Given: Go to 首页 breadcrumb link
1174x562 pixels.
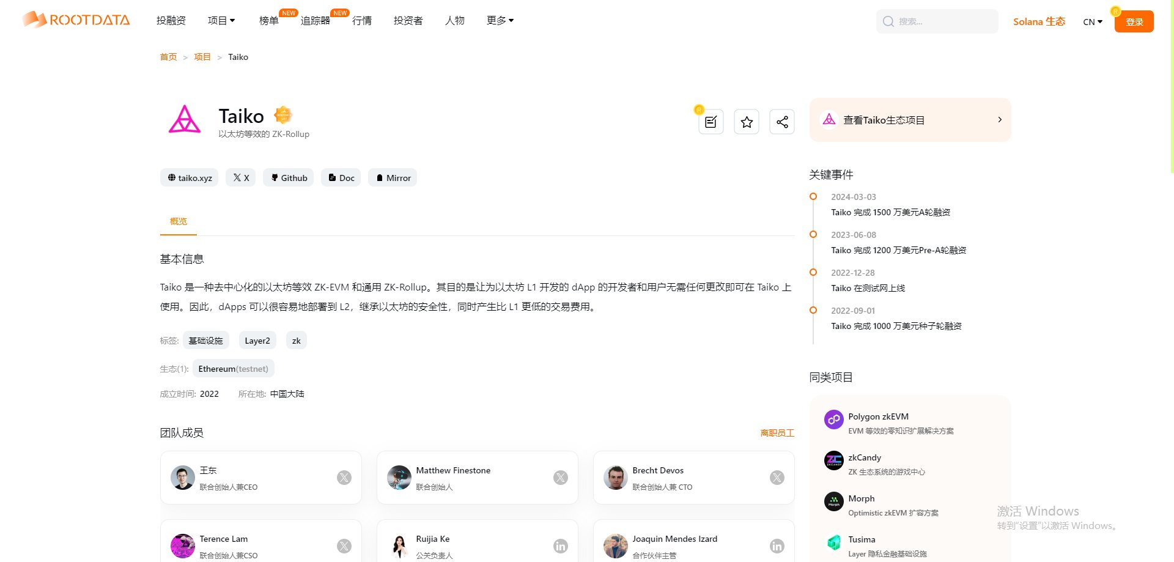Looking at the screenshot, I should [x=168, y=57].
